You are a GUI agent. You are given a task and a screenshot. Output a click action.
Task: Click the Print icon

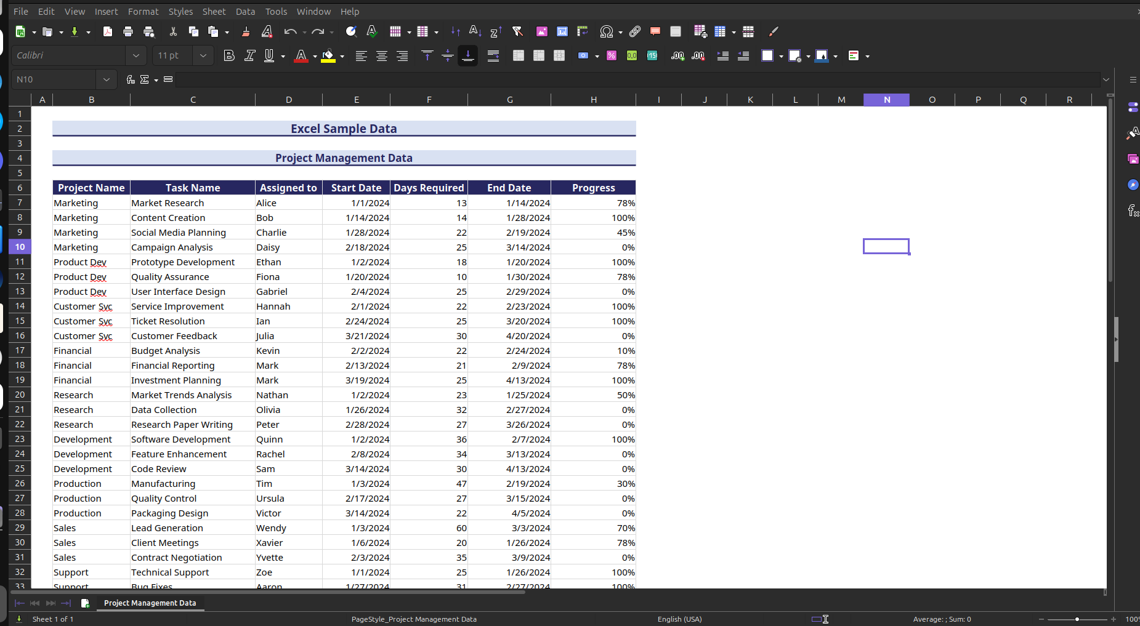(128, 31)
